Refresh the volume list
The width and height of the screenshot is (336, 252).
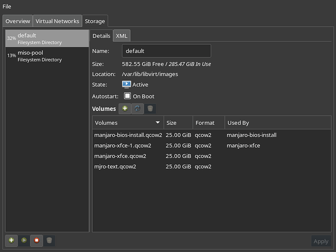click(137, 108)
